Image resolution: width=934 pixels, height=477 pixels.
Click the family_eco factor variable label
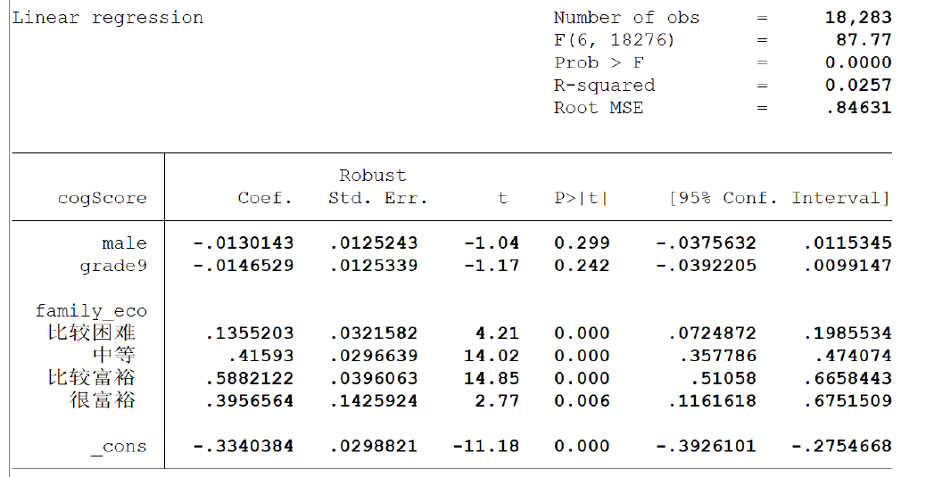click(91, 311)
